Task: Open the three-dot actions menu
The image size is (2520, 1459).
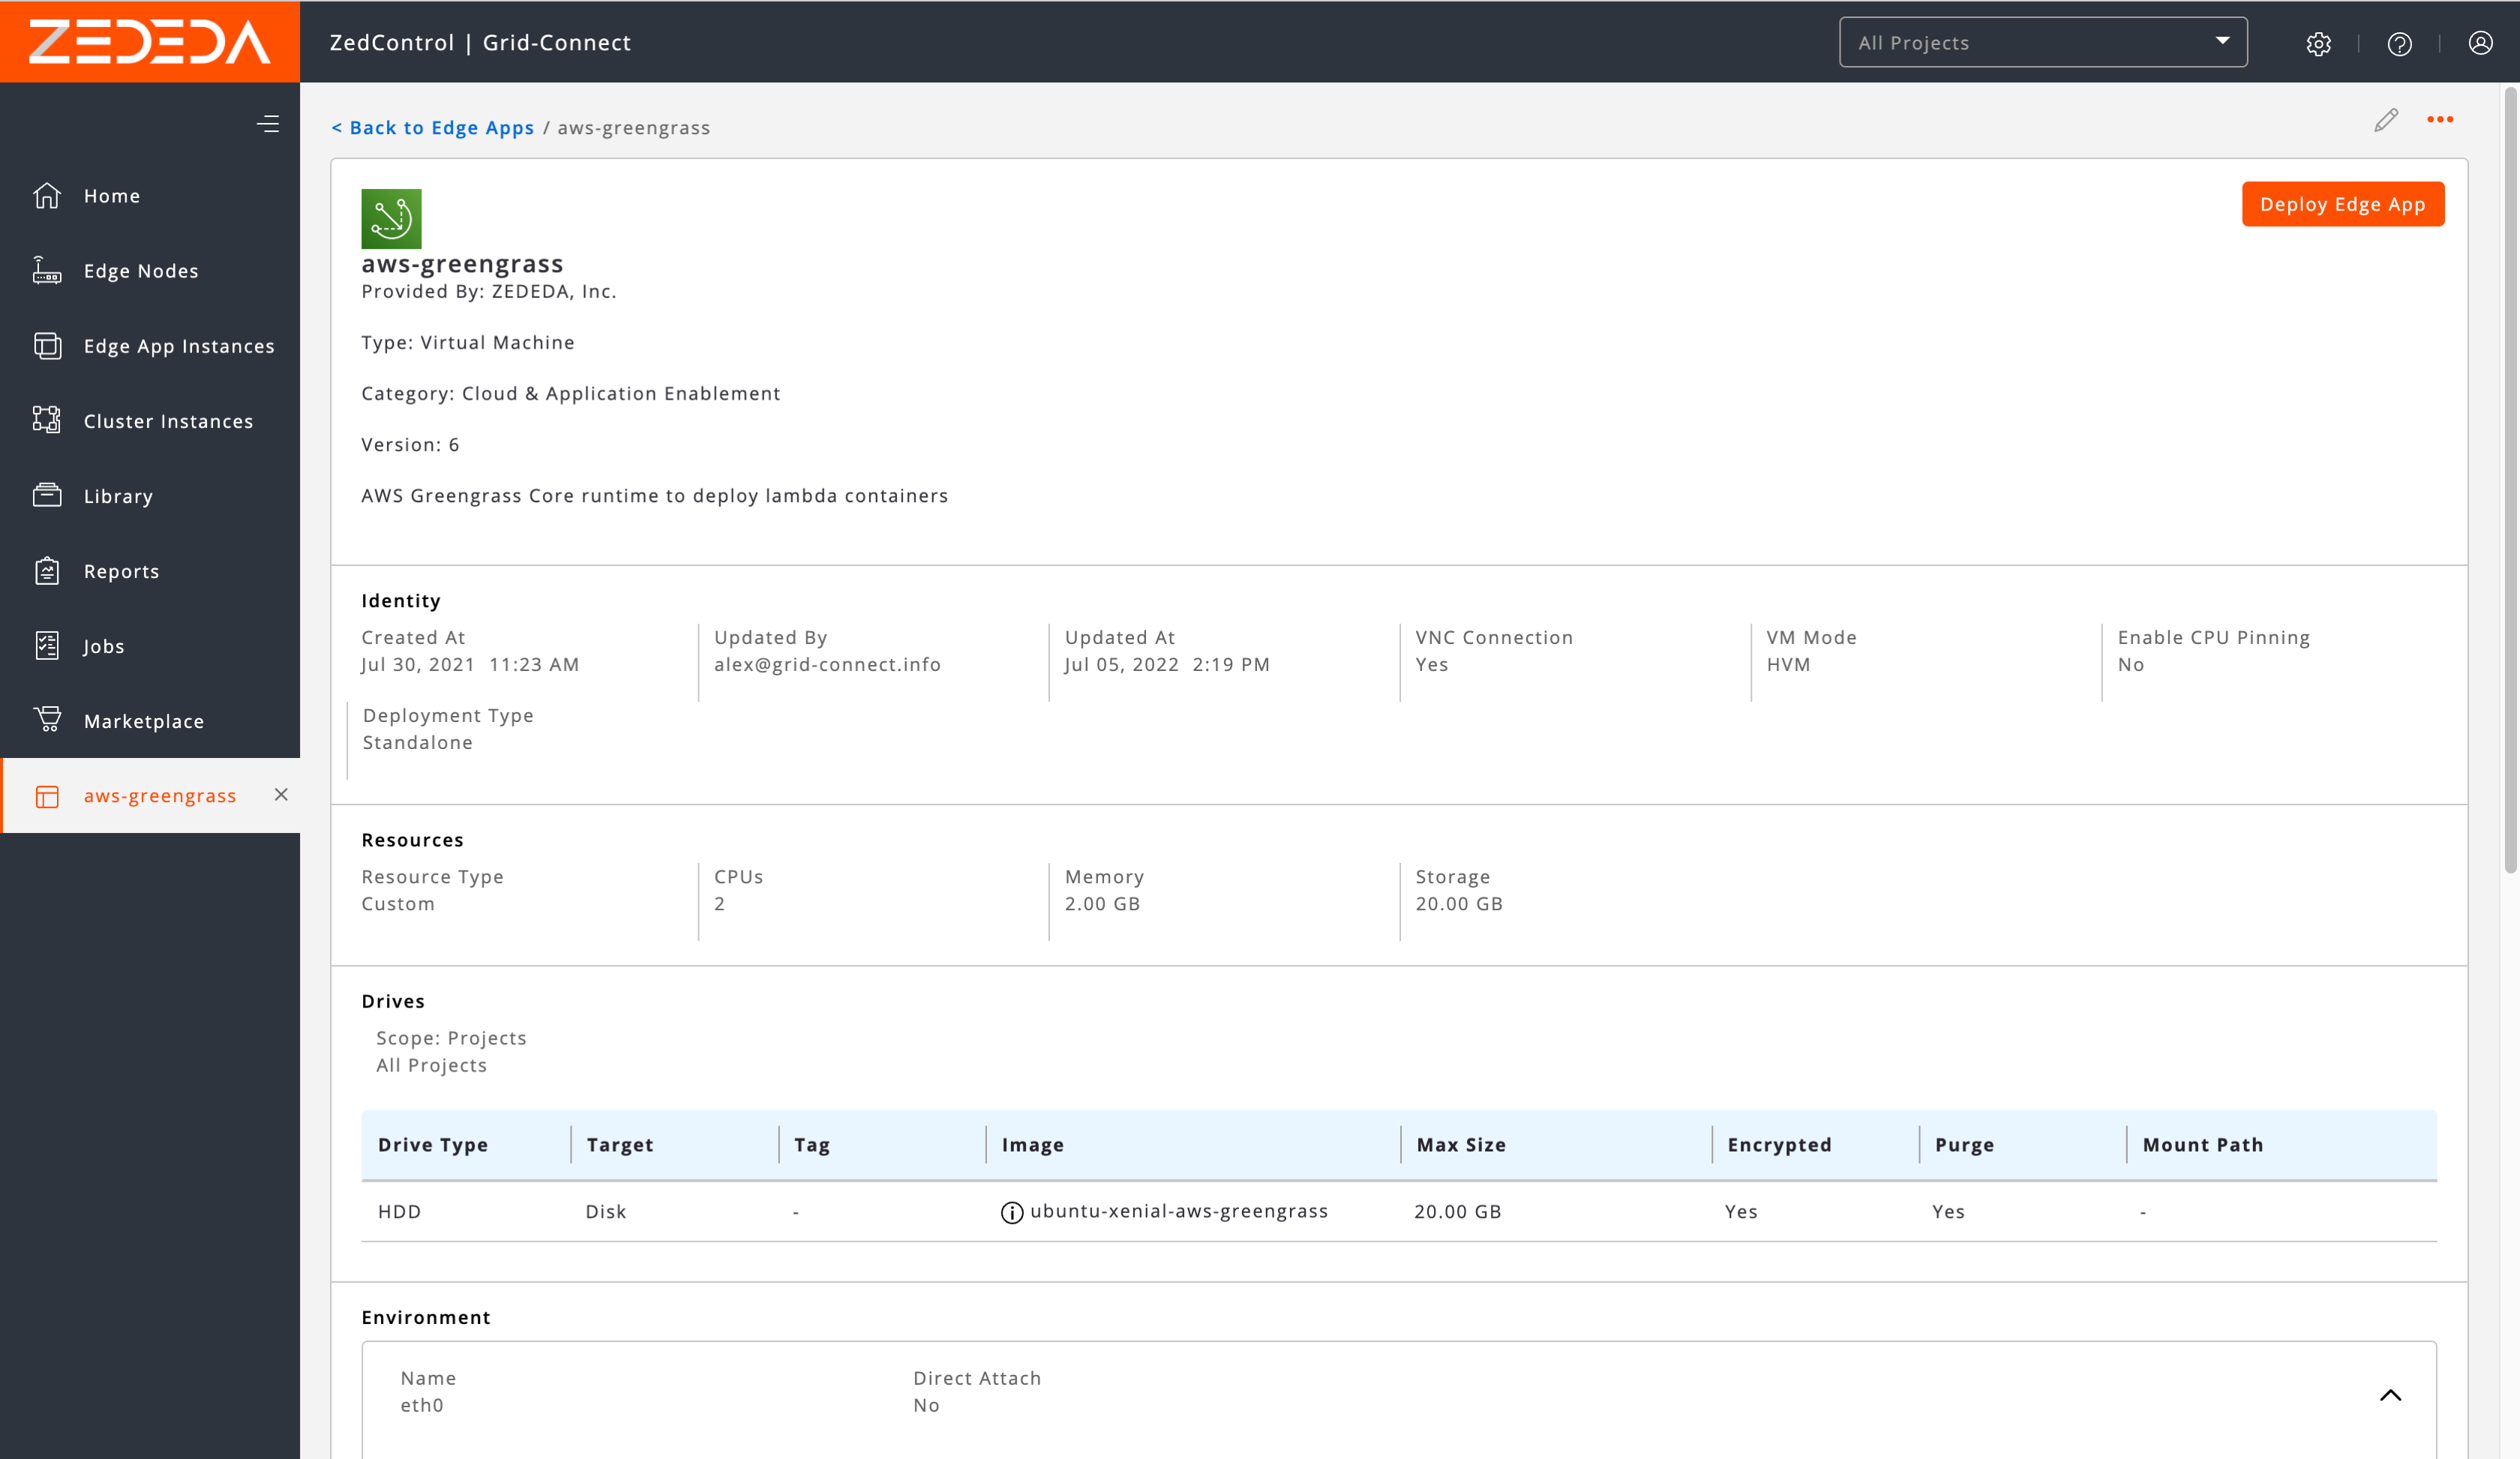Action: pos(2440,119)
